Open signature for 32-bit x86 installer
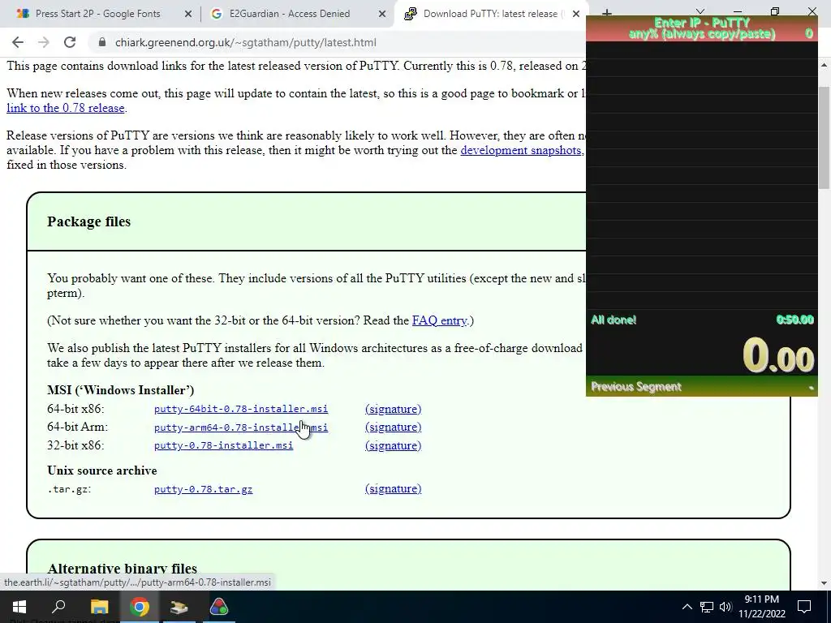This screenshot has height=623, width=831. [393, 445]
